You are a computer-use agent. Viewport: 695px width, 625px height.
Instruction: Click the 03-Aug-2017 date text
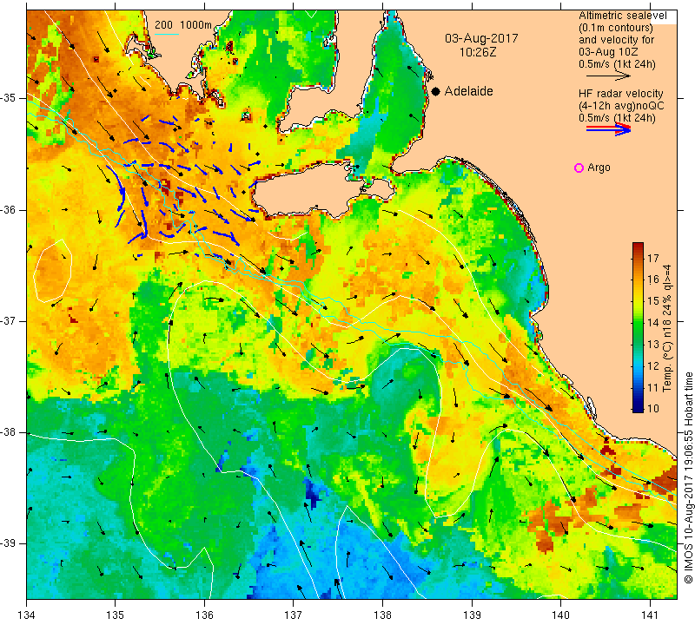pos(481,38)
